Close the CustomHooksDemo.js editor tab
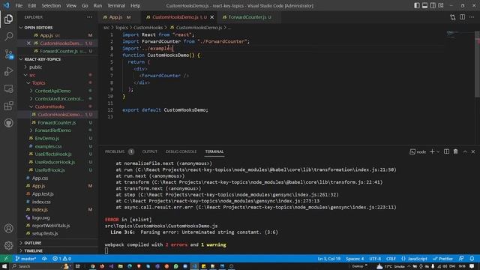 pyautogui.click(x=211, y=17)
